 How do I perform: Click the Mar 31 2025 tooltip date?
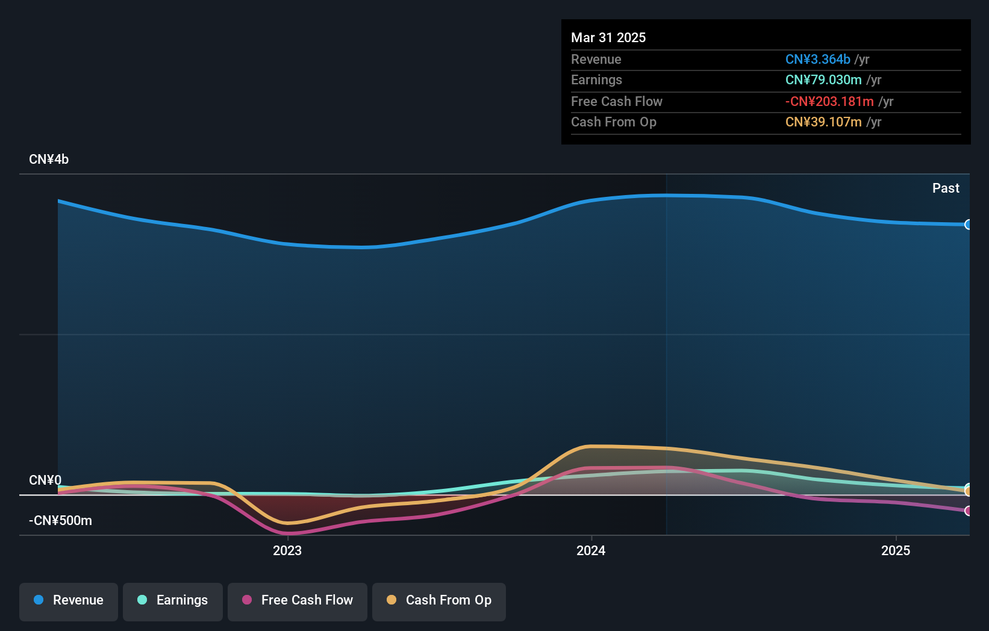pyautogui.click(x=608, y=37)
